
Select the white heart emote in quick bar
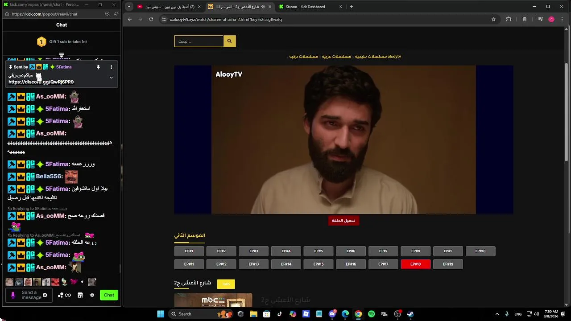(82, 282)
